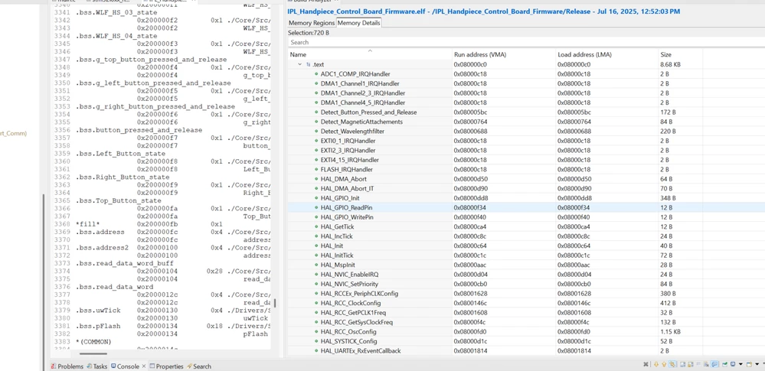Viewport: 765px width, 371px height.
Task: Click the sort arrow above Name column
Action: [x=370, y=50]
